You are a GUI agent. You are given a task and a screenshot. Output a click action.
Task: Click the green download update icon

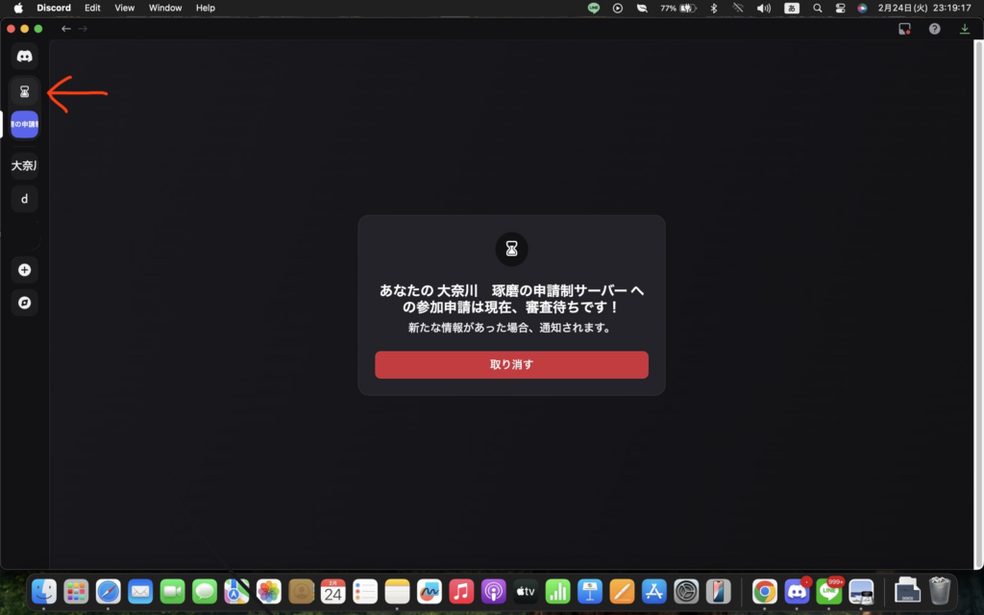point(965,29)
